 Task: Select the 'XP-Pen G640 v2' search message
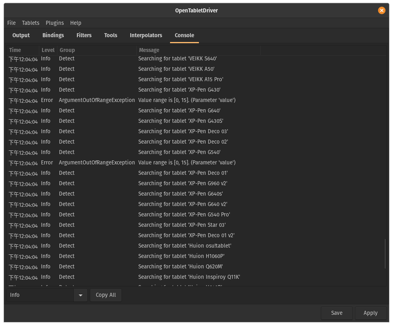pyautogui.click(x=183, y=204)
